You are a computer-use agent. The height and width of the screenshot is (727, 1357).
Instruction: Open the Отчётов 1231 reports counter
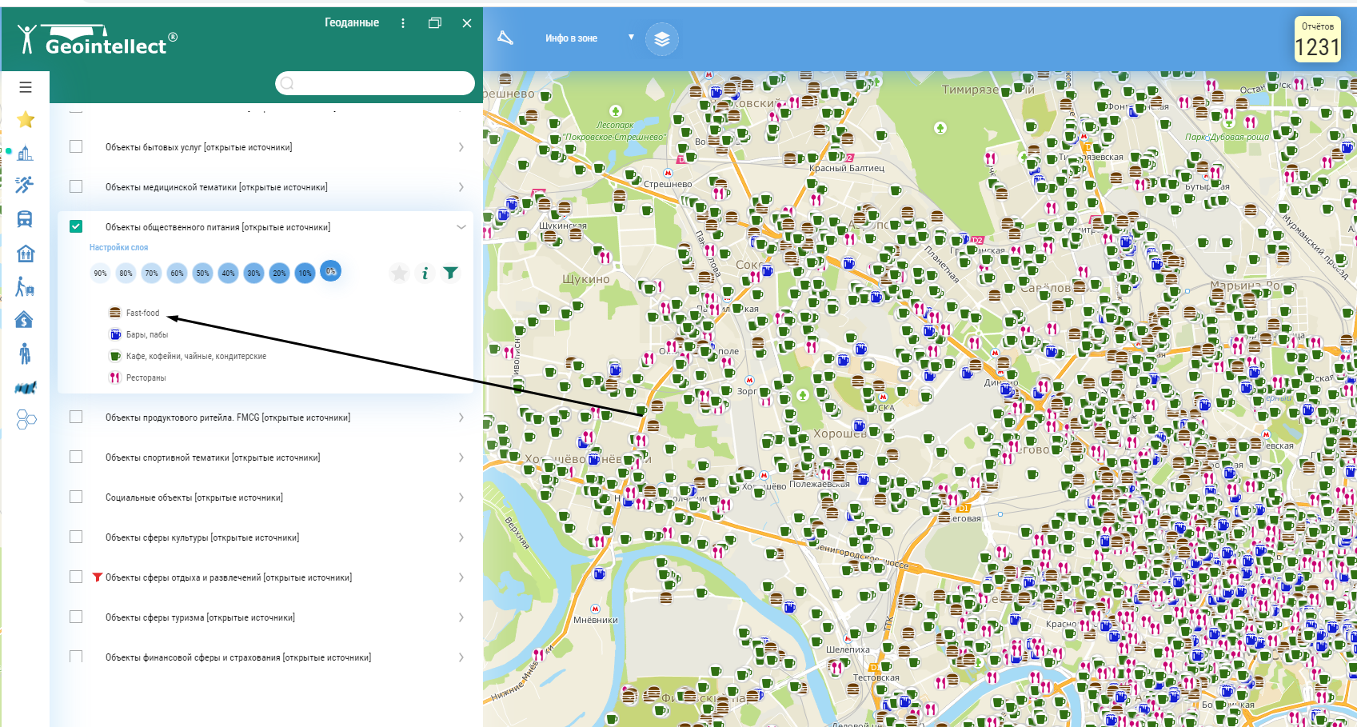[x=1317, y=40]
